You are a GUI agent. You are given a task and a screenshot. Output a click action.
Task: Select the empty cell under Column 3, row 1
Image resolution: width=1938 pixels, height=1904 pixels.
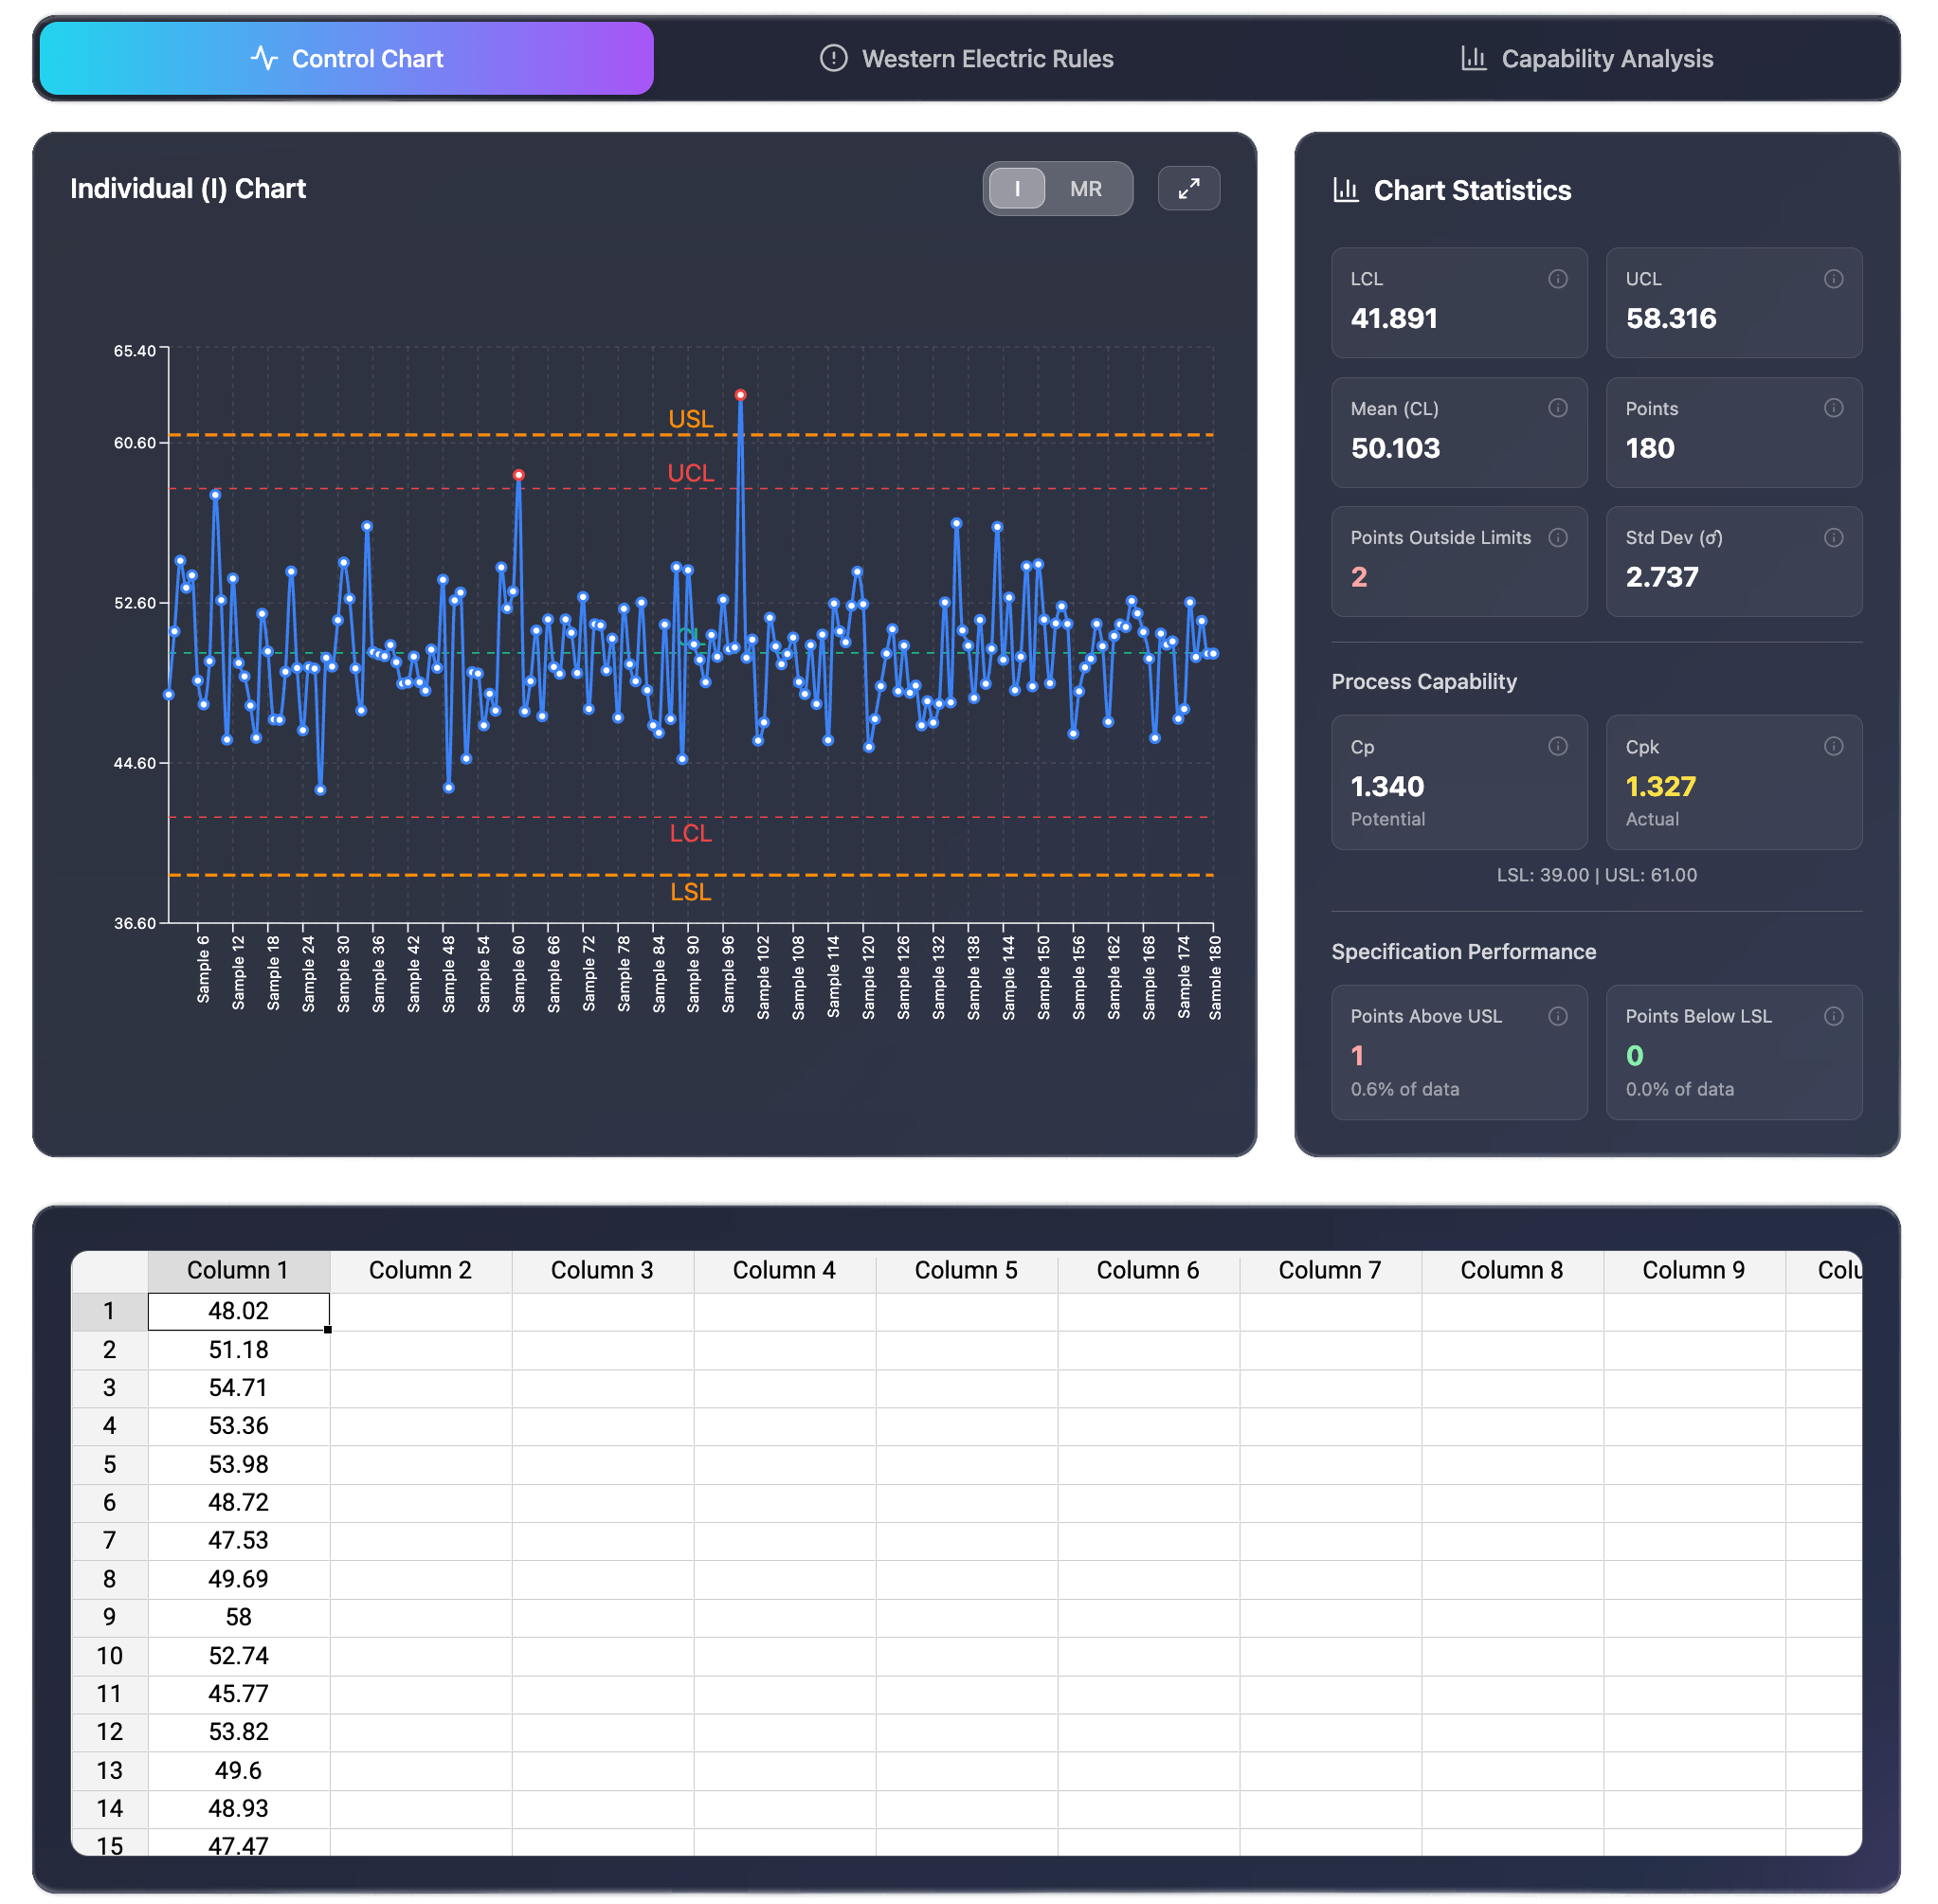coord(602,1311)
